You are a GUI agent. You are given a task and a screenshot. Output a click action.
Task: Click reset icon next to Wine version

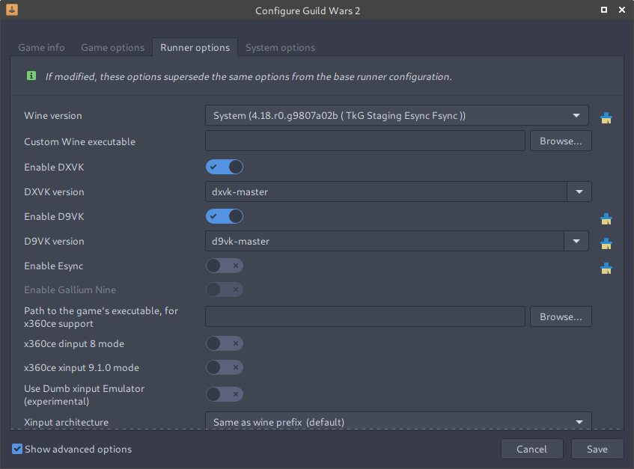click(606, 117)
